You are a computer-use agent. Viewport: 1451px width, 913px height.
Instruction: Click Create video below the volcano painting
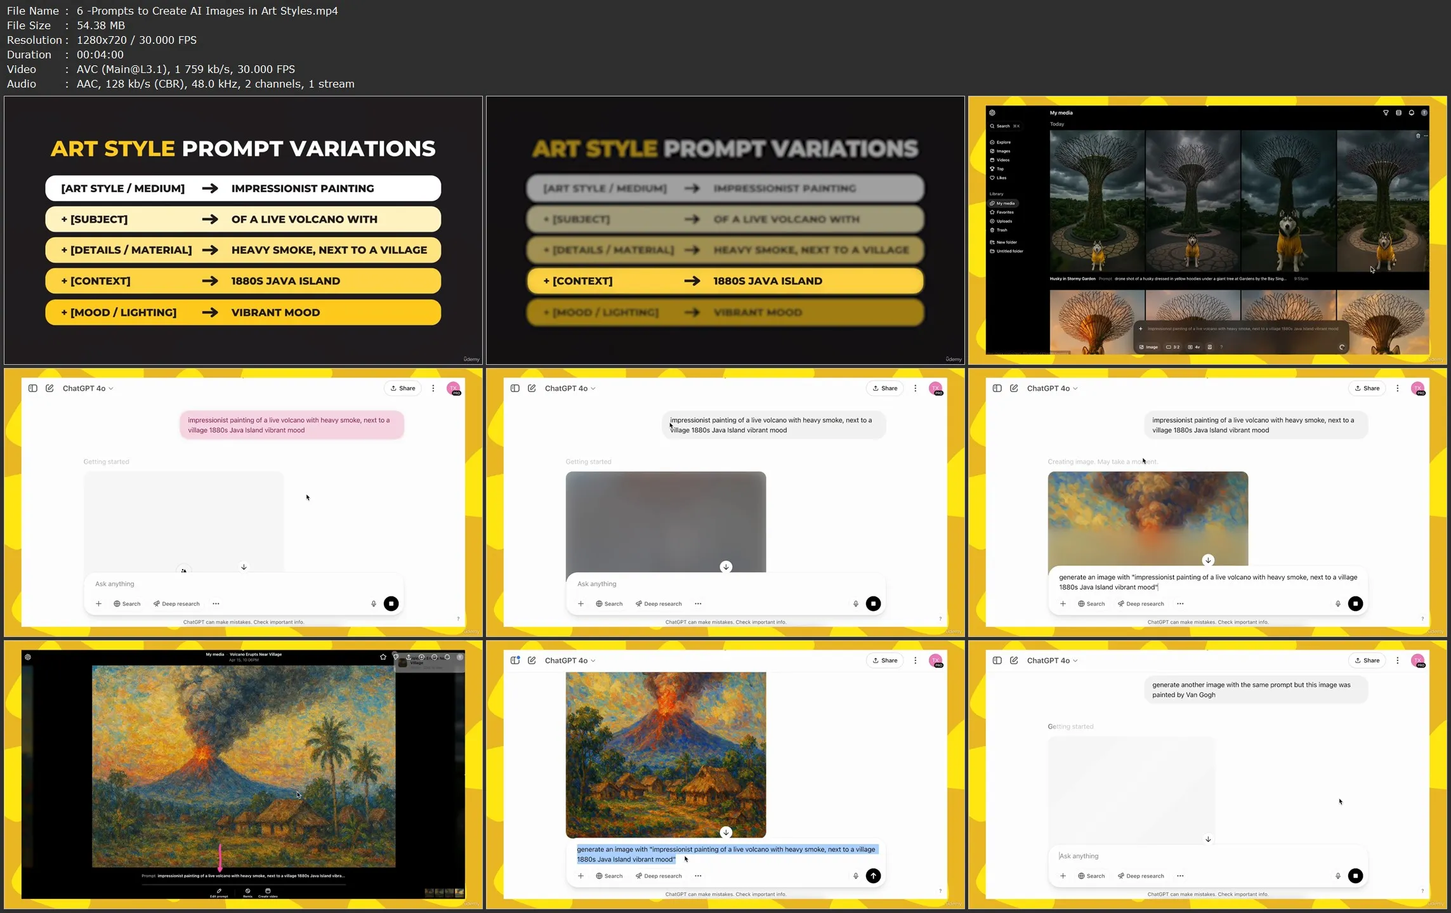tap(268, 893)
